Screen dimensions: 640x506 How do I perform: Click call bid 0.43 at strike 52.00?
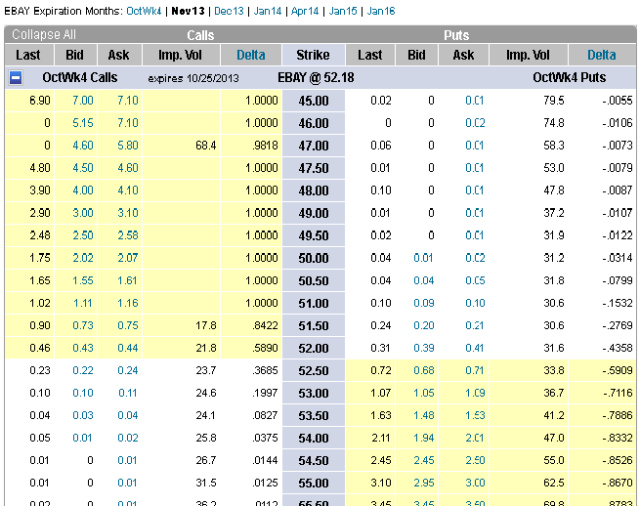click(x=83, y=348)
